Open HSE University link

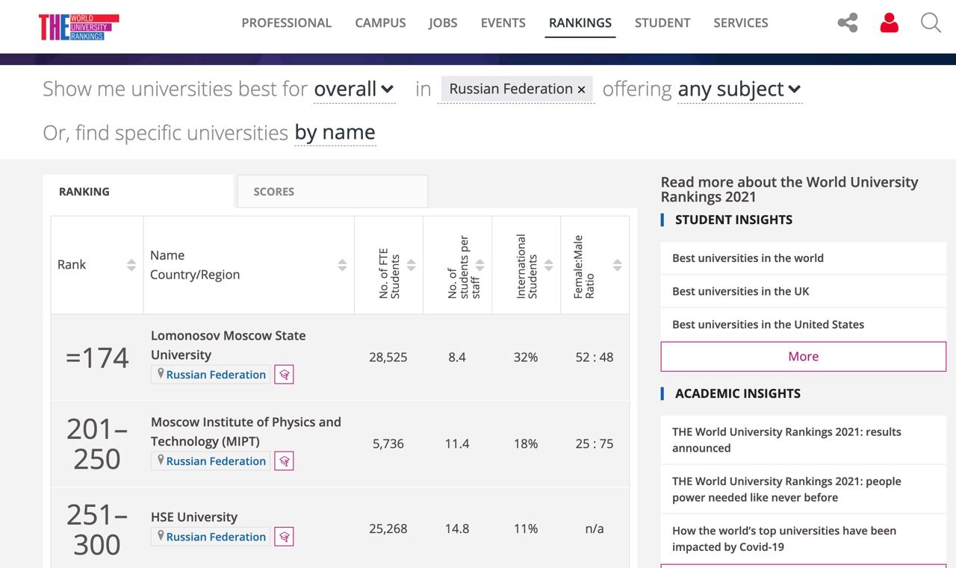pos(194,517)
